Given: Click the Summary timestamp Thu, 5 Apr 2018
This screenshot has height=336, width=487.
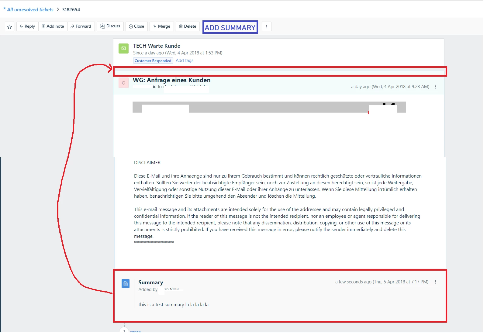Looking at the screenshot, I should pos(382,282).
